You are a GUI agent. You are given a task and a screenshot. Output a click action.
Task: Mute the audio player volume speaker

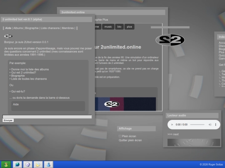coord(210,124)
